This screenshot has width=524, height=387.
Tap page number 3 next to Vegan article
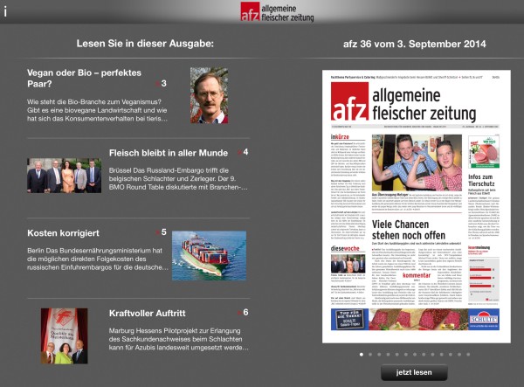click(163, 83)
